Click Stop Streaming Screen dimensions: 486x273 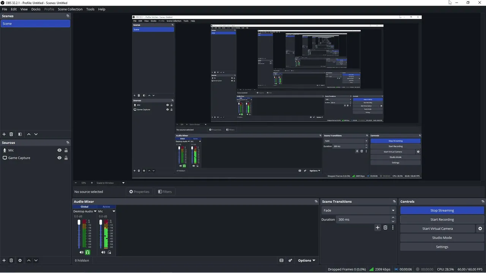(442, 210)
